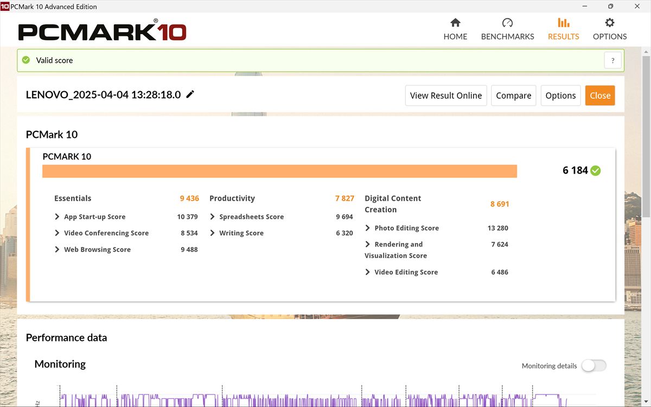Click the Monitoring section title
This screenshot has height=407, width=651.
pyautogui.click(x=60, y=364)
